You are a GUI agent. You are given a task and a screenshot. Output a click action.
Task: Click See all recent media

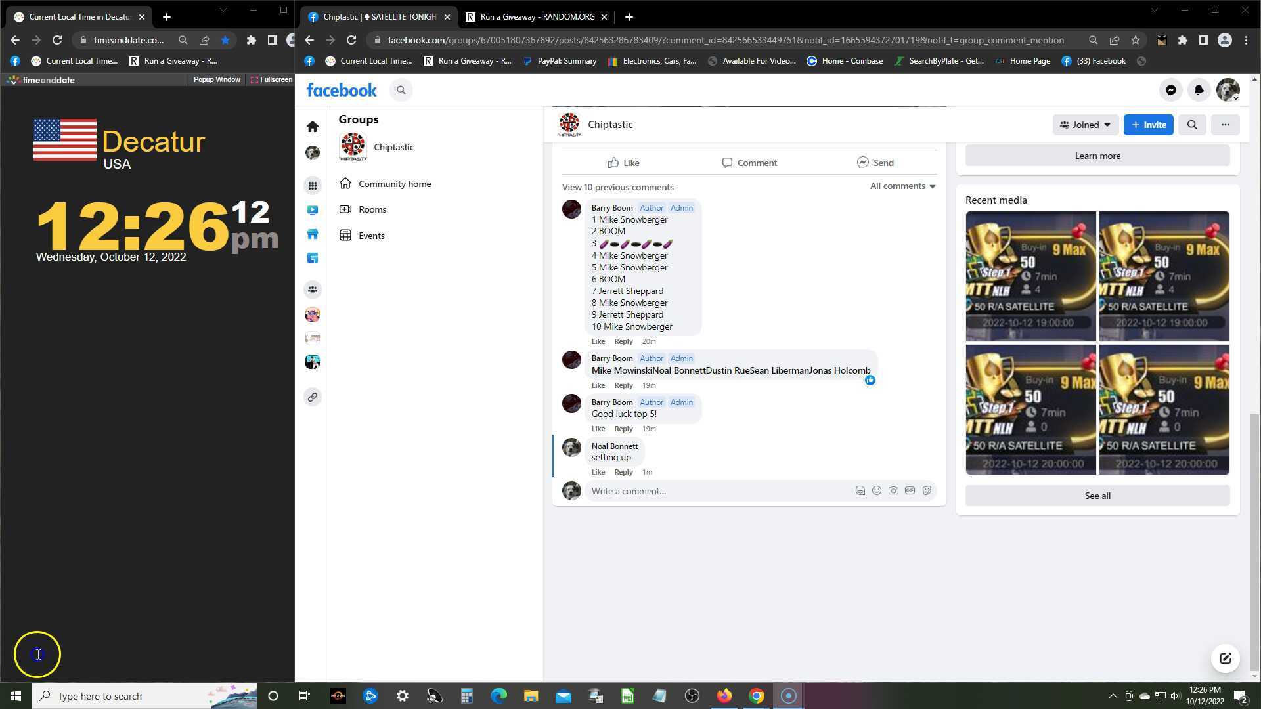(x=1097, y=496)
